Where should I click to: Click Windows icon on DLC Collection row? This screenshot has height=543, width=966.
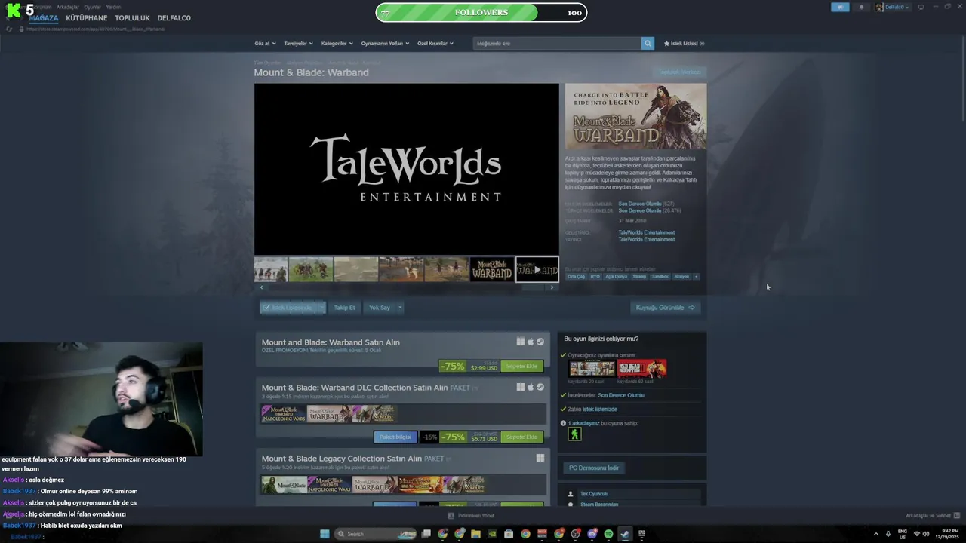[521, 387]
